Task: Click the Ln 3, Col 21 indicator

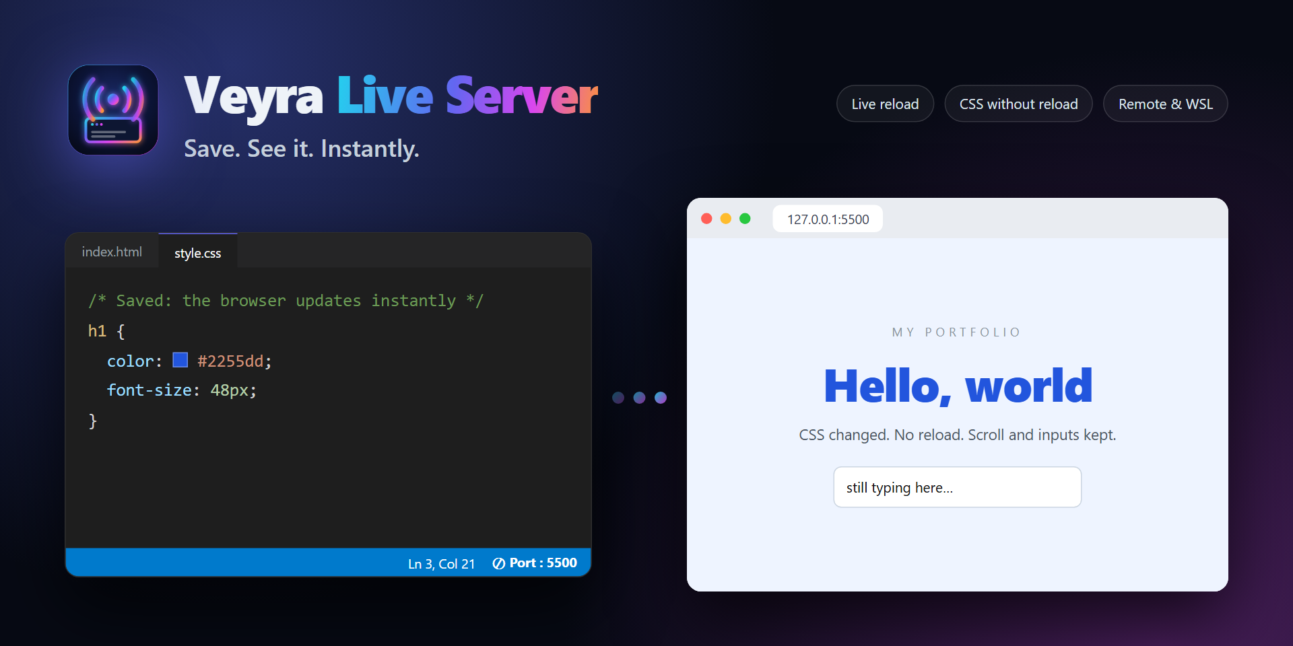Action: pyautogui.click(x=442, y=564)
